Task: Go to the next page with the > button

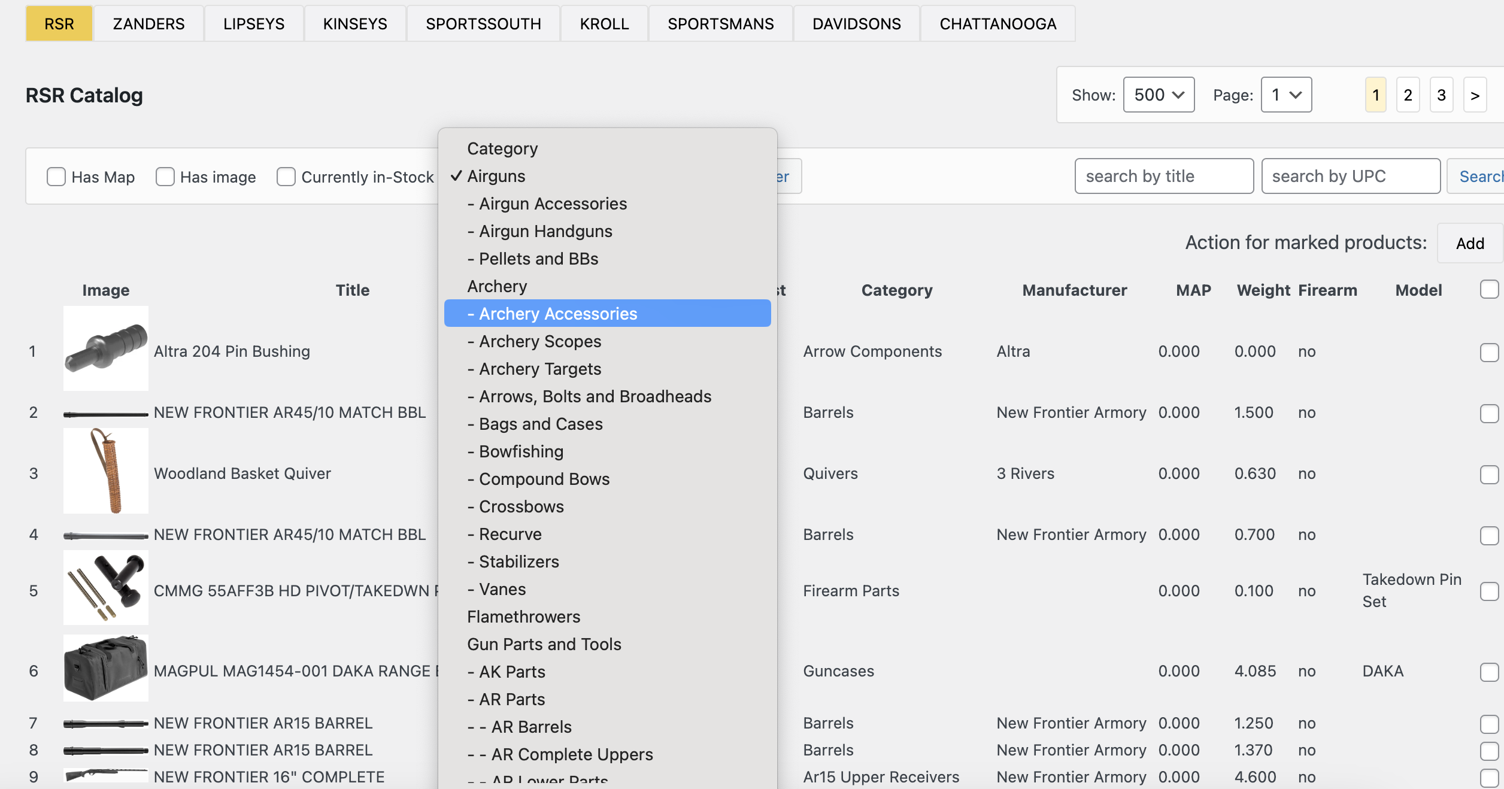Action: [1475, 95]
